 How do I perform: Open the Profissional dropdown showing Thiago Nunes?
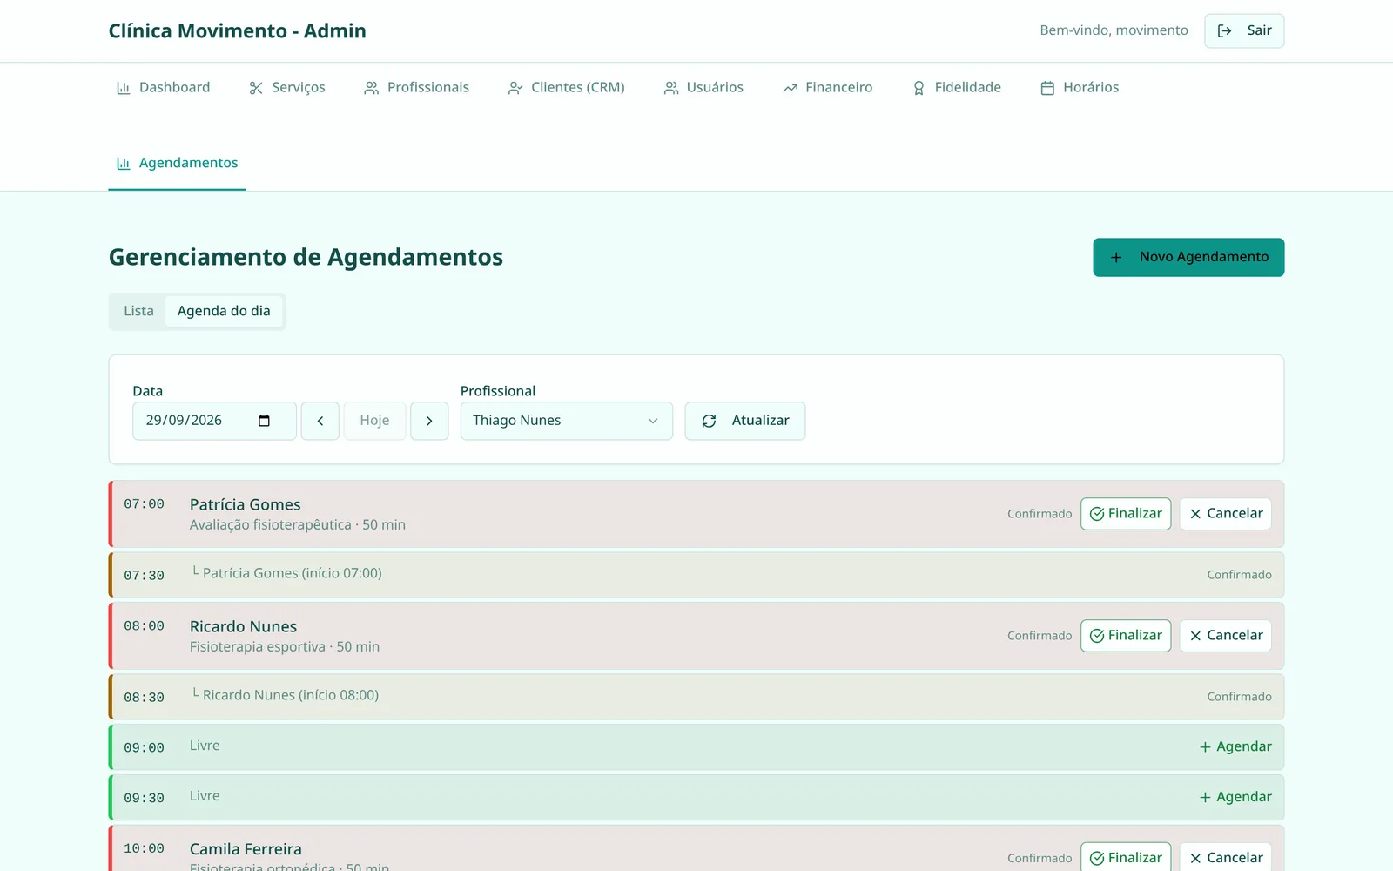[566, 421]
